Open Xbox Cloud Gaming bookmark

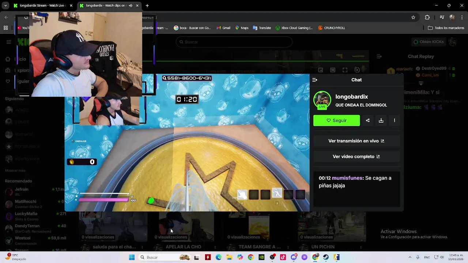tap(294, 28)
